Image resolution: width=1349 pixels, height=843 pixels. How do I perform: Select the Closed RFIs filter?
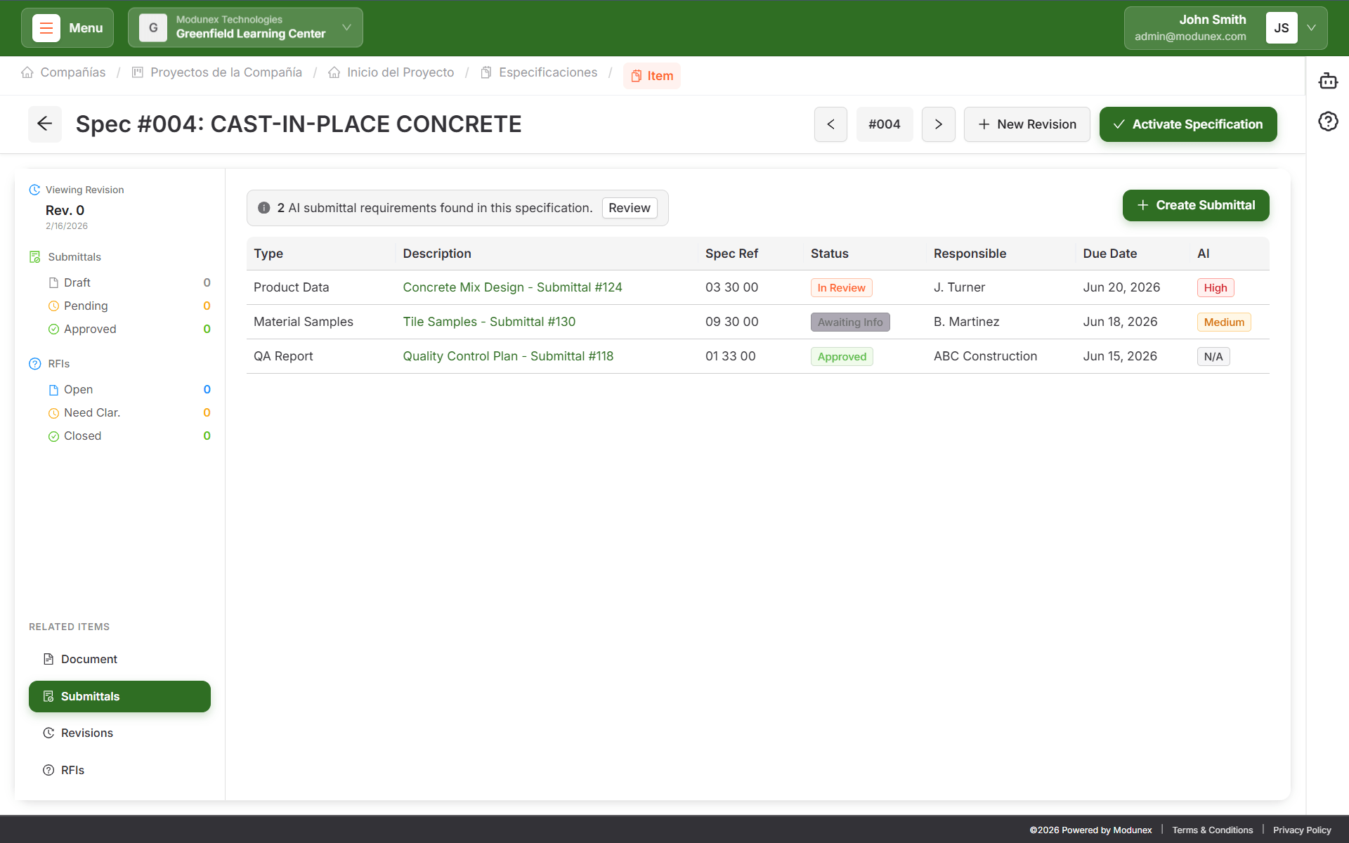click(83, 436)
